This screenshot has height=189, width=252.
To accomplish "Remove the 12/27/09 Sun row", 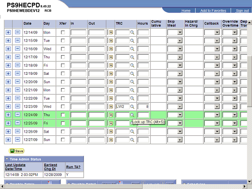I will point(17,139).
